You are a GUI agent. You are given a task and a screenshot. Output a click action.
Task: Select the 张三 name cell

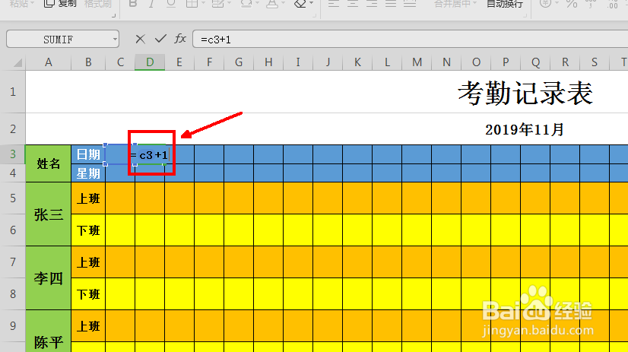tap(49, 214)
